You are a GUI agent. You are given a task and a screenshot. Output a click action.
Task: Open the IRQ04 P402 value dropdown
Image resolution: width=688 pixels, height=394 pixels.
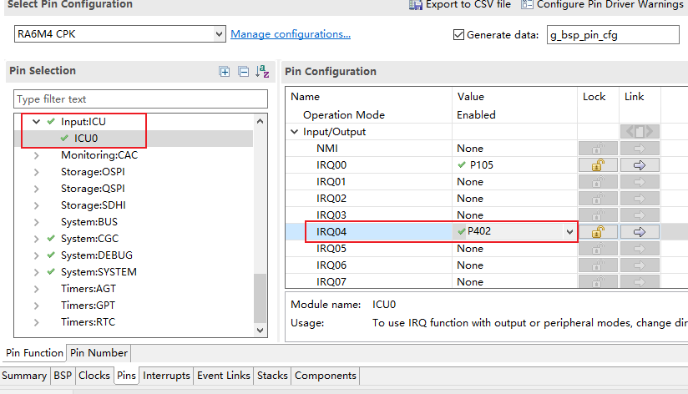click(570, 232)
